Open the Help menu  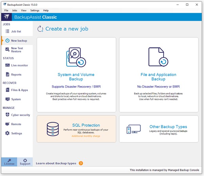46,10
